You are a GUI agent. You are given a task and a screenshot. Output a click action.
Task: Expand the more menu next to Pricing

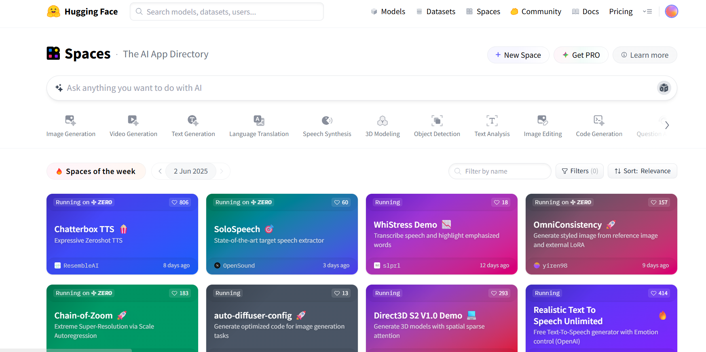tap(647, 11)
